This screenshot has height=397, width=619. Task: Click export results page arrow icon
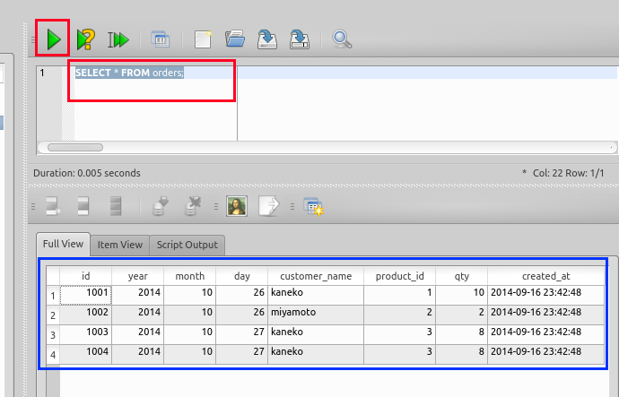pos(269,206)
